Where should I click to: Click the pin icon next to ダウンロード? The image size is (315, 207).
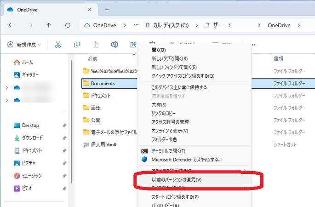click(x=64, y=138)
